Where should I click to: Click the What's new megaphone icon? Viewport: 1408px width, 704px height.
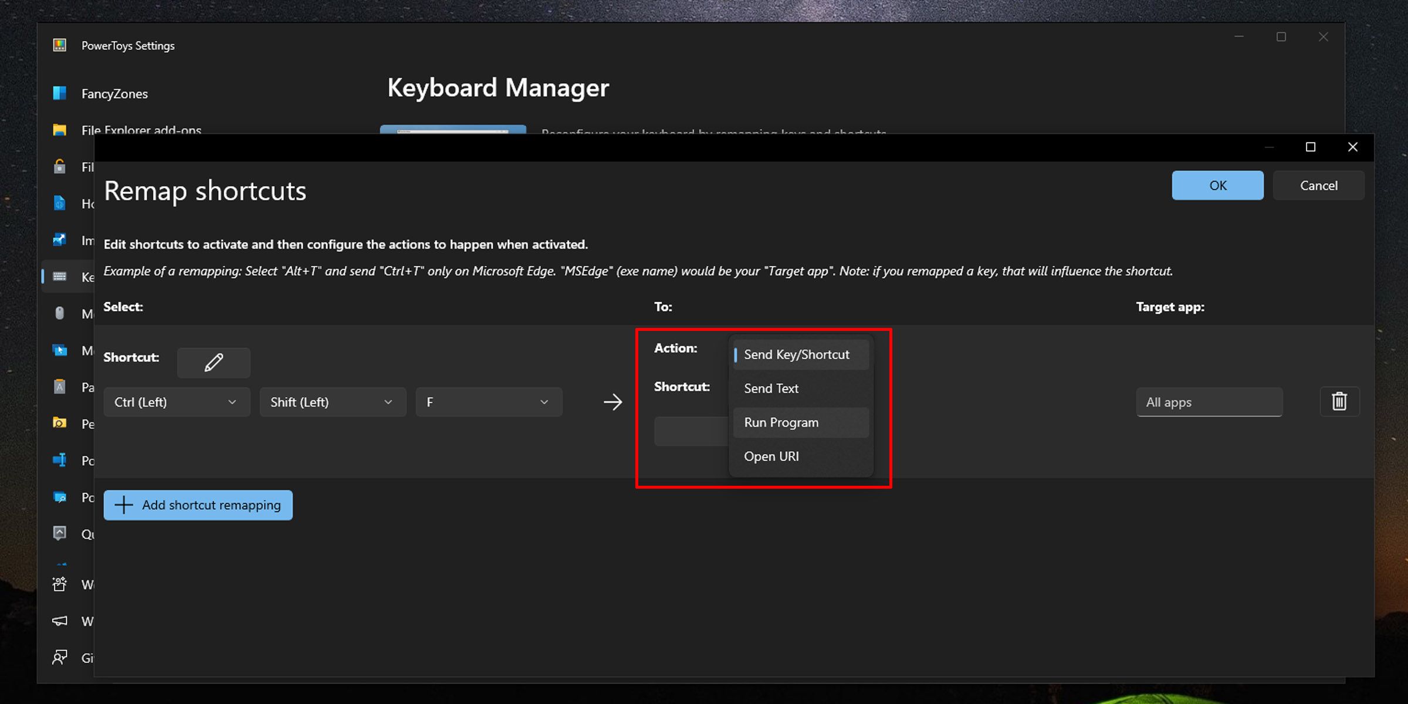[59, 621]
